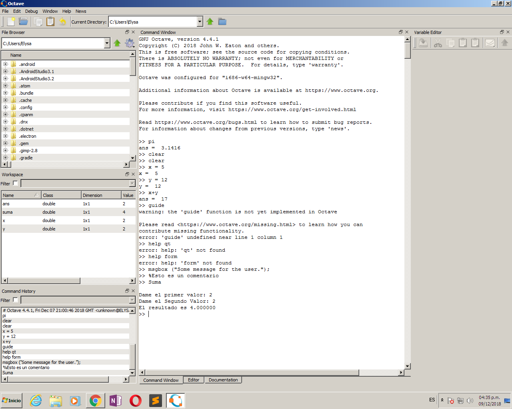
Task: Click the Current Directory path field
Action: pyautogui.click(x=153, y=22)
